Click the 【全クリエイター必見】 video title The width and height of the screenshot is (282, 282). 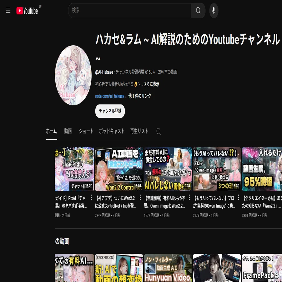click(x=262, y=202)
